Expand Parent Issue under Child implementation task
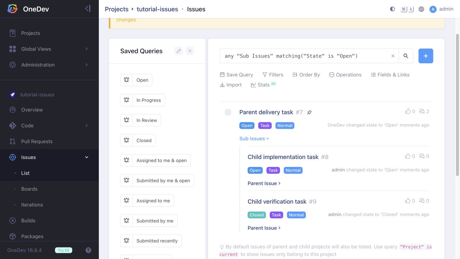 point(264,183)
